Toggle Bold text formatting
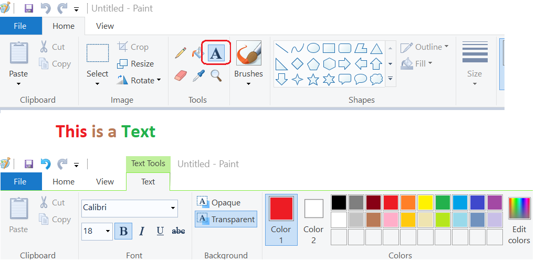The width and height of the screenshot is (536, 262). click(x=123, y=231)
